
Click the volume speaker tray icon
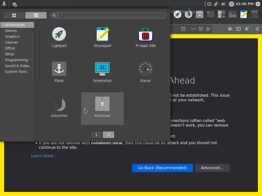[223, 4]
